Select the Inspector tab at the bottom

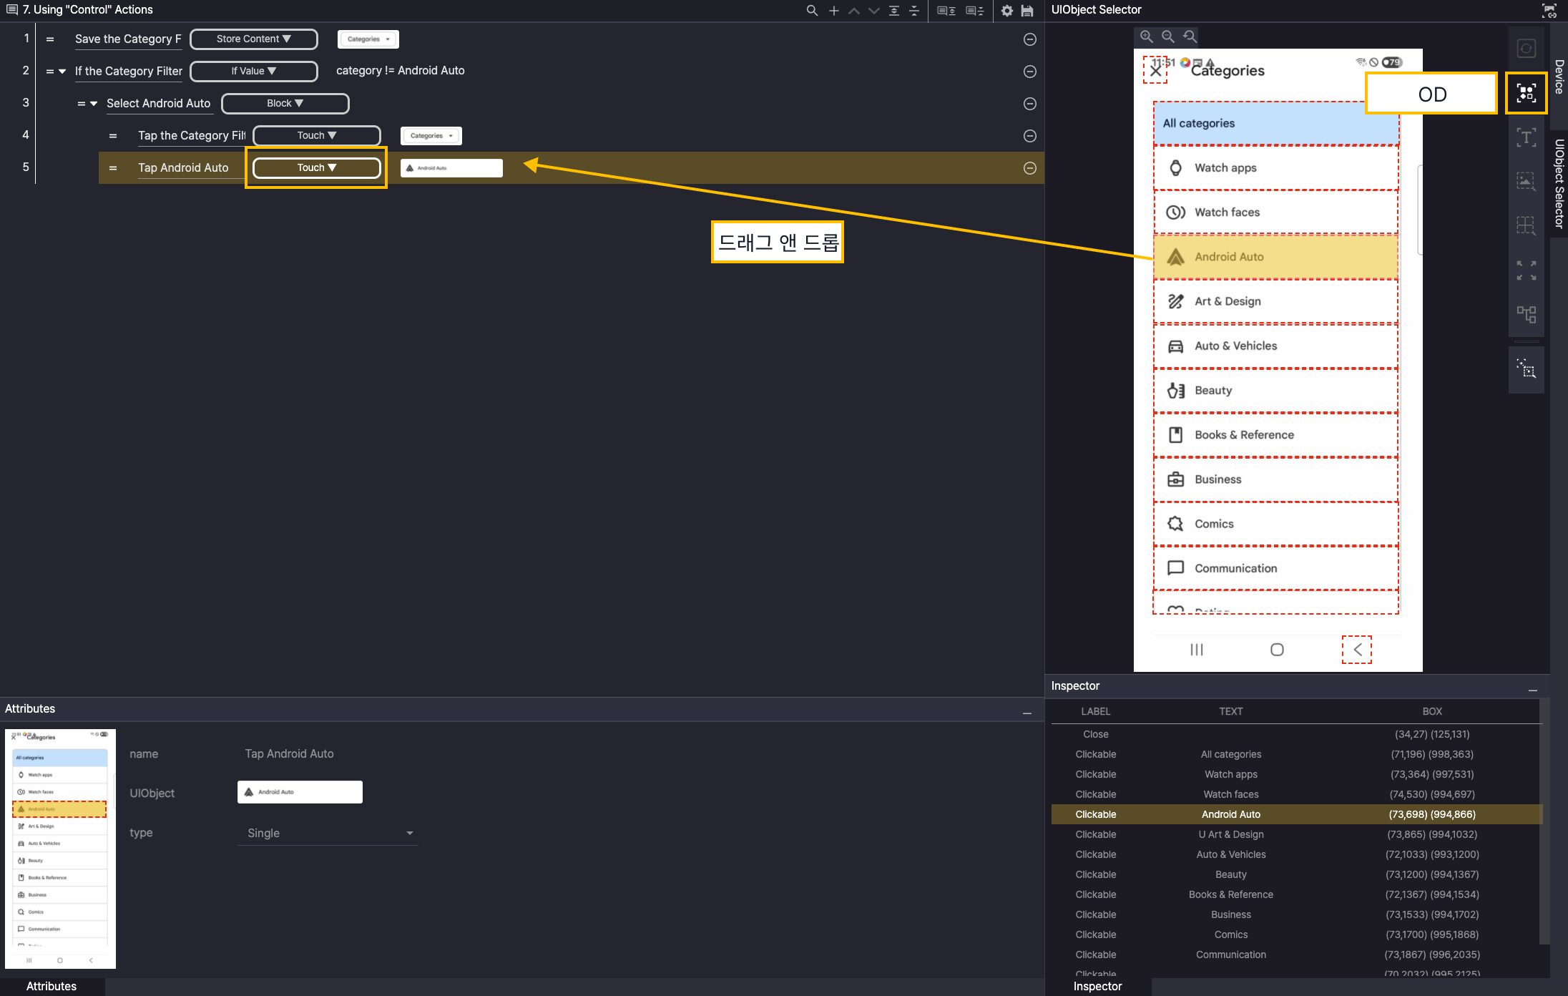coord(1097,986)
